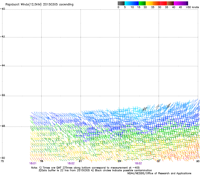
Task: Click the dark purple 45-50 knots swatch
Action: 184,3
